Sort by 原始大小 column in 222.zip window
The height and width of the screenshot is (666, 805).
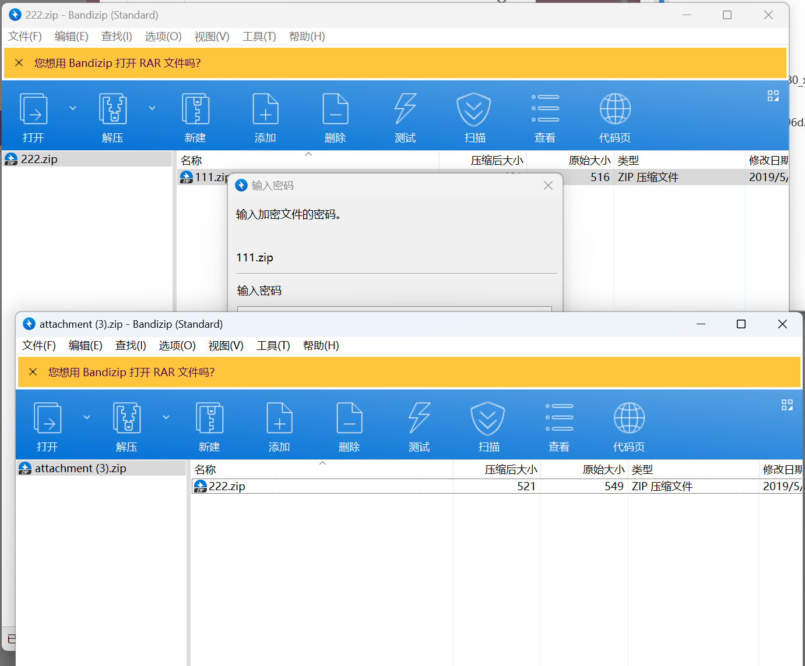[x=571, y=160]
